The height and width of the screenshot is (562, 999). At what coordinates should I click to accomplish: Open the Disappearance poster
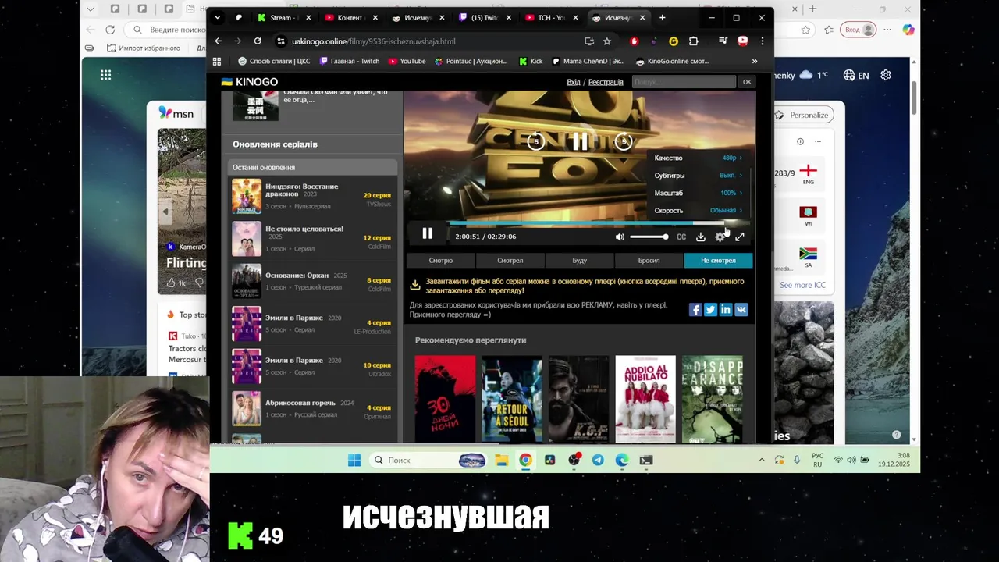pos(713,399)
